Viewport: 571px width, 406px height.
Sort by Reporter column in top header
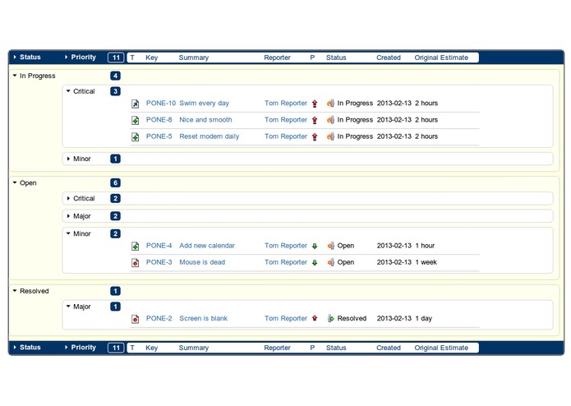pos(277,58)
